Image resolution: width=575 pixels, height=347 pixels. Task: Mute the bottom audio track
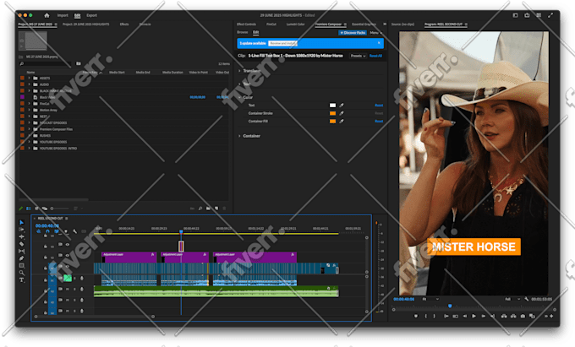(68, 311)
